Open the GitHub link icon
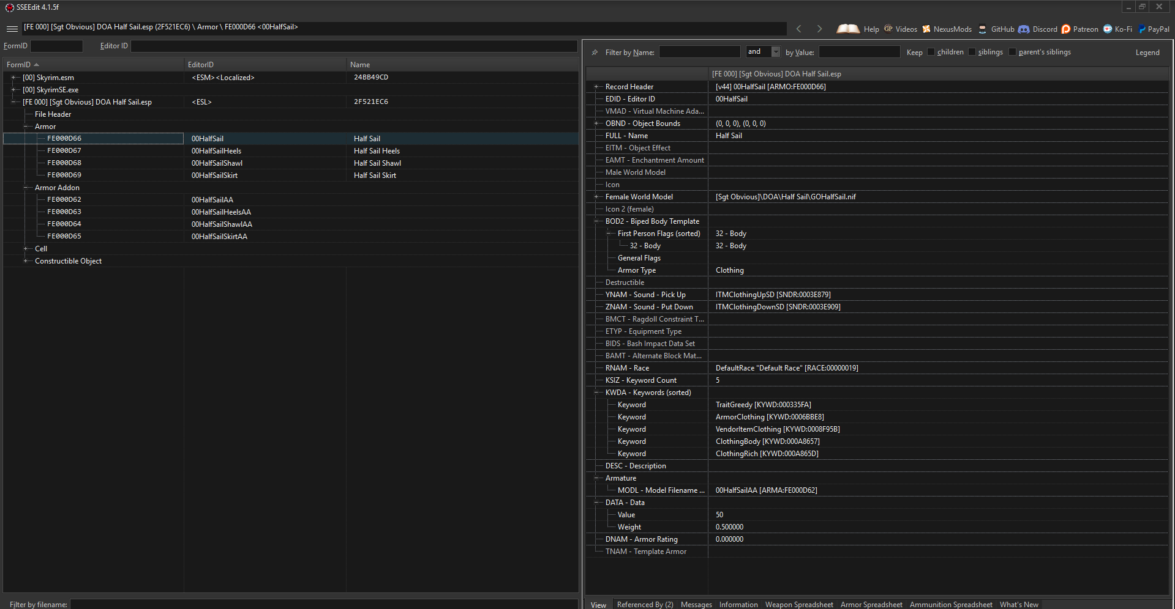Screen dimensions: 1175x609 [x=982, y=29]
